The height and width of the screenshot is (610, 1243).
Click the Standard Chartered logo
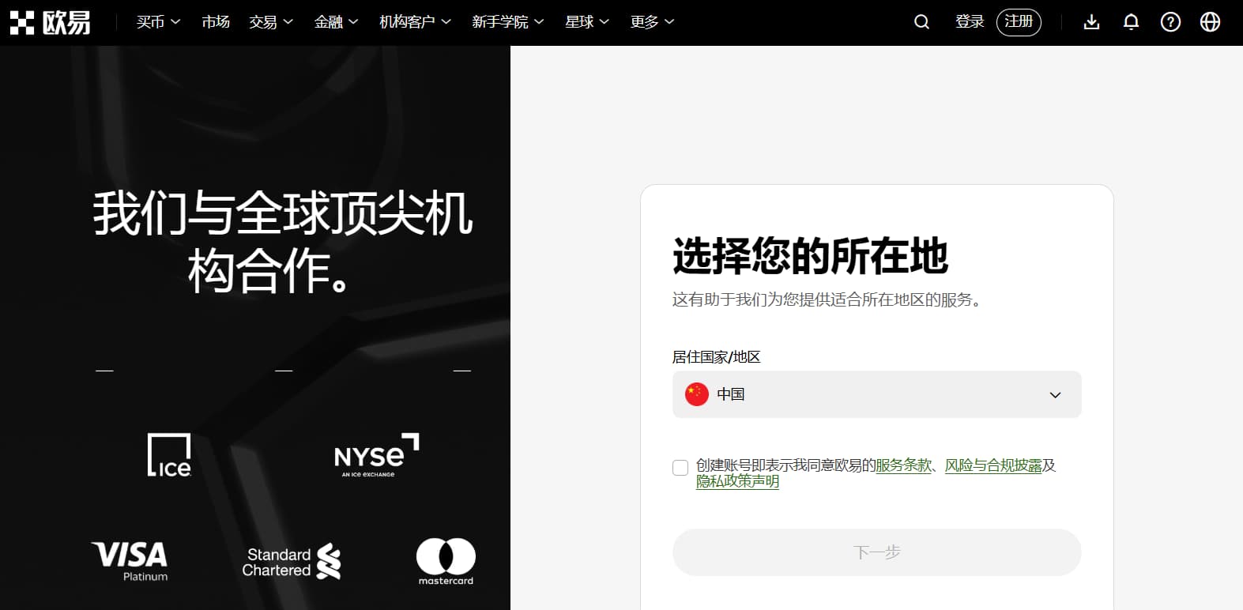292,562
